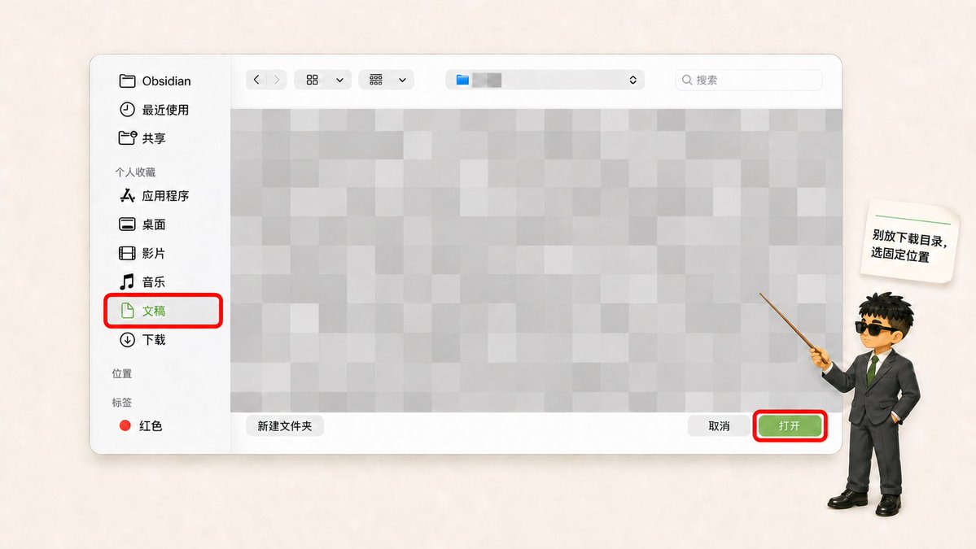Click the red tag color dot
Viewport: 976px width, 549px height.
coord(125,425)
